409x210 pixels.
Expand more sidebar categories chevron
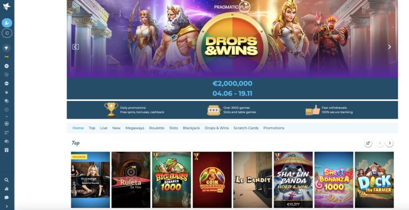pos(7,117)
